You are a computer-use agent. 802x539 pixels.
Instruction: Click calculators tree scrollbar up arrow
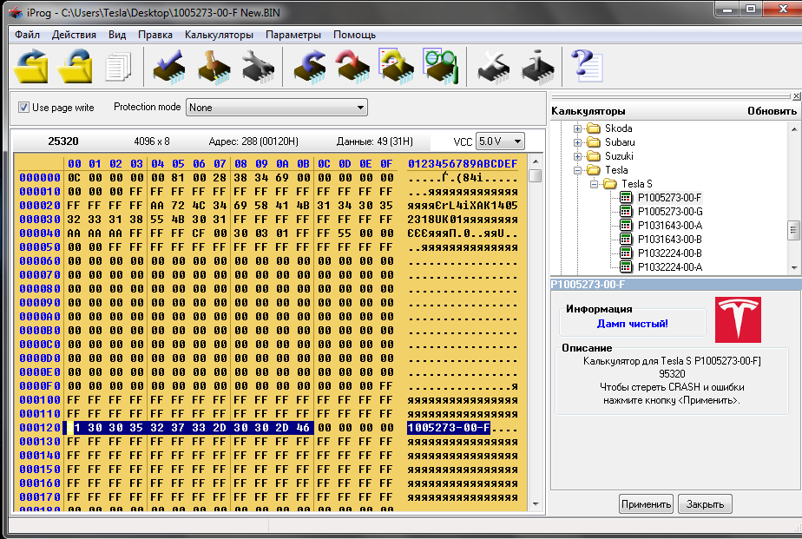click(x=794, y=128)
